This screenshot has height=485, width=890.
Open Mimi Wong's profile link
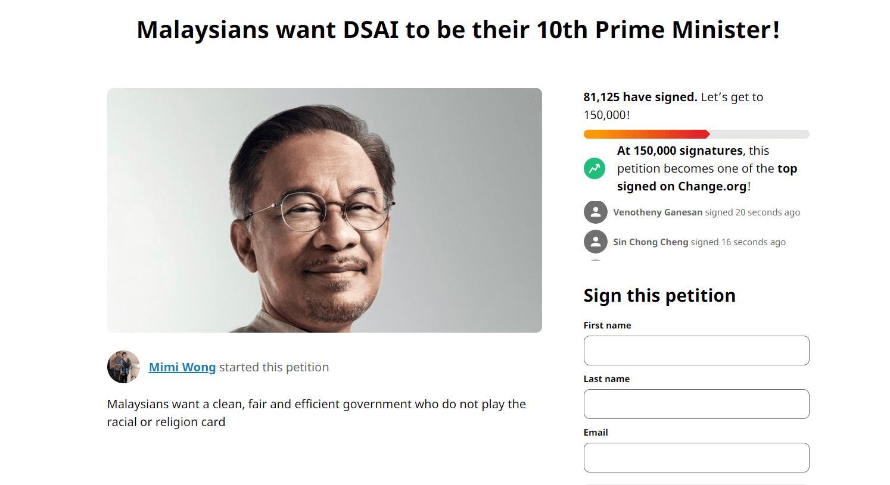click(182, 367)
